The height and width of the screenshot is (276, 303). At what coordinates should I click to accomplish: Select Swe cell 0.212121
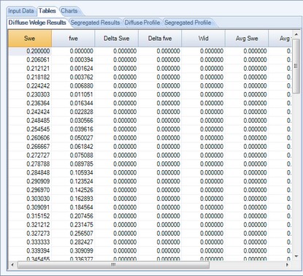point(30,69)
